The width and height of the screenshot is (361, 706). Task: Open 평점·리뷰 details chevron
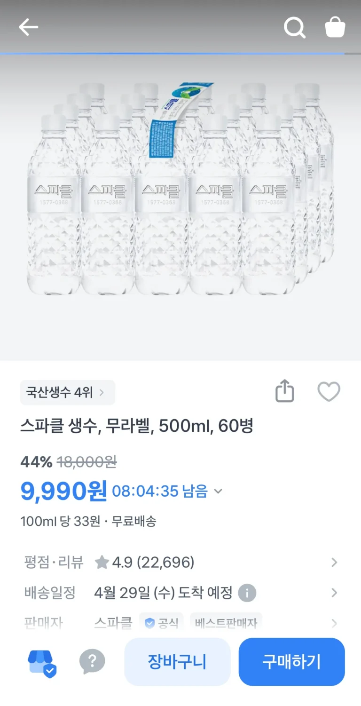pos(334,563)
